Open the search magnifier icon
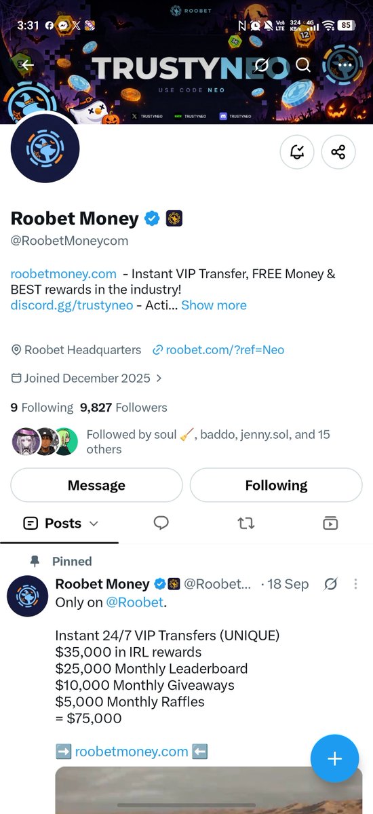This screenshot has width=373, height=814. click(x=303, y=65)
